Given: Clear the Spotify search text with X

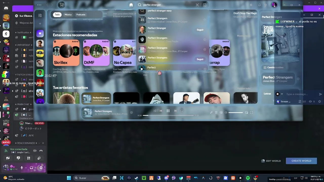Looking at the screenshot, I should (x=197, y=5).
